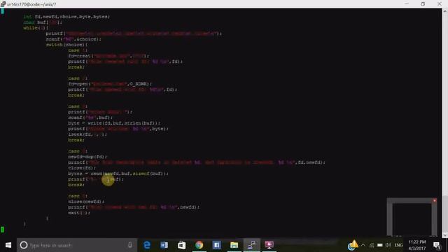Click the Cortana circle icon
This screenshot has height=252, width=448.
point(24,245)
